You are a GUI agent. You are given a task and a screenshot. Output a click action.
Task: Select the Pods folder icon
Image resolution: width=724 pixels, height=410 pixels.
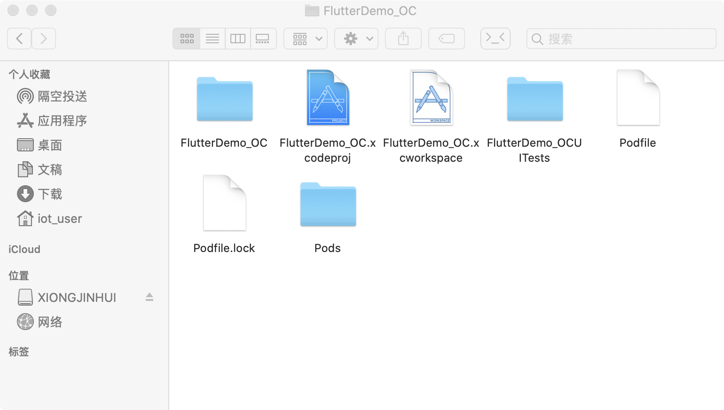[x=328, y=204]
